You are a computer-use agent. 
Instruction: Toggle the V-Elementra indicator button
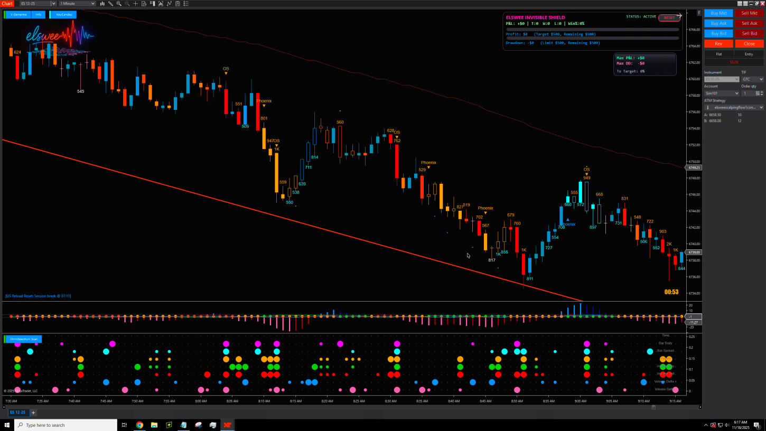coord(18,15)
